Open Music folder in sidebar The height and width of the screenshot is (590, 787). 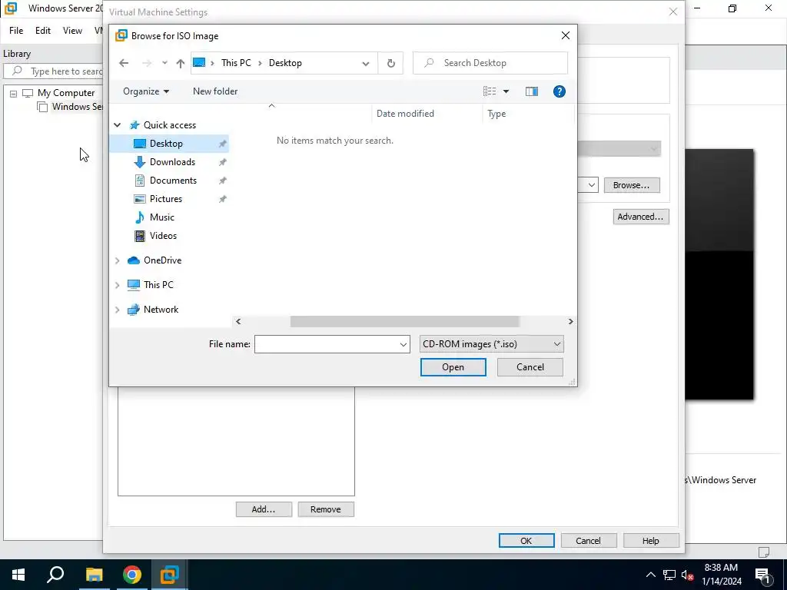[161, 217]
